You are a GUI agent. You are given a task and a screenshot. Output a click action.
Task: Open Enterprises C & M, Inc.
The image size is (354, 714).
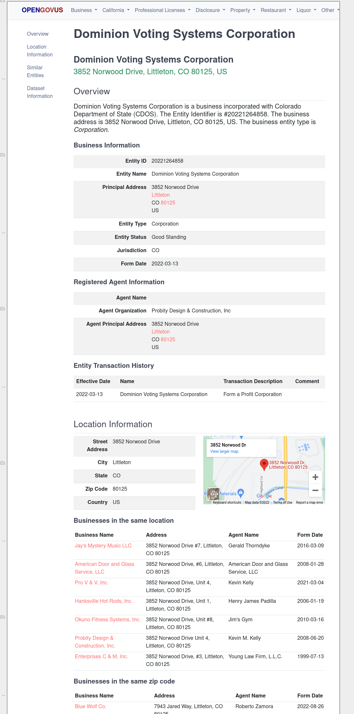pos(101,657)
